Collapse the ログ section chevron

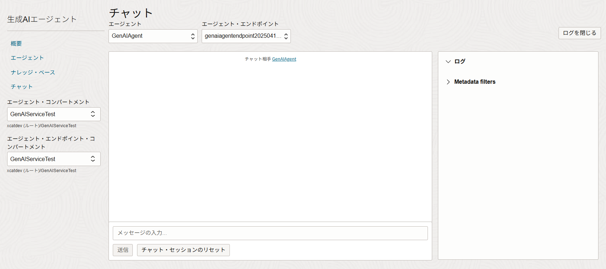448,62
